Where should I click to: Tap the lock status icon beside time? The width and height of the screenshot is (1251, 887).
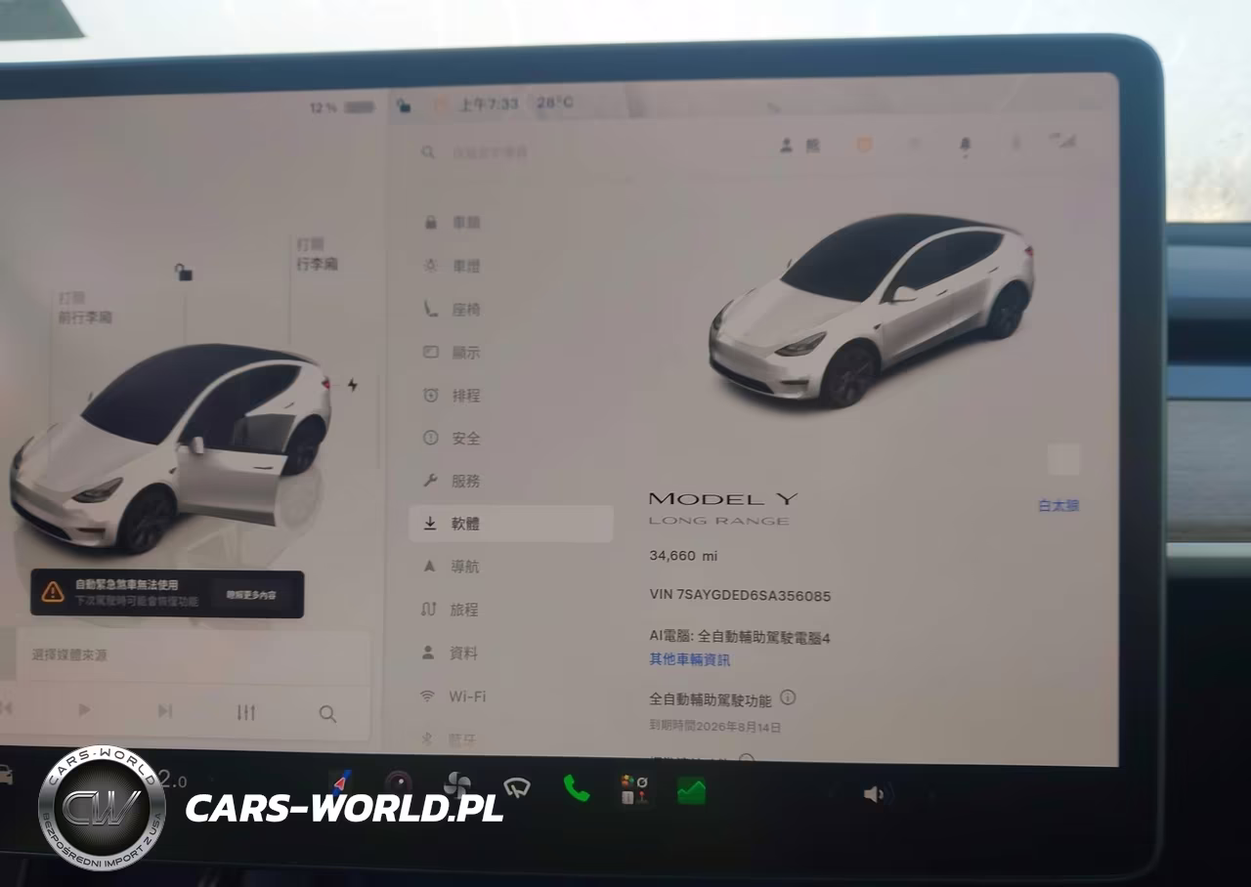pos(403,105)
